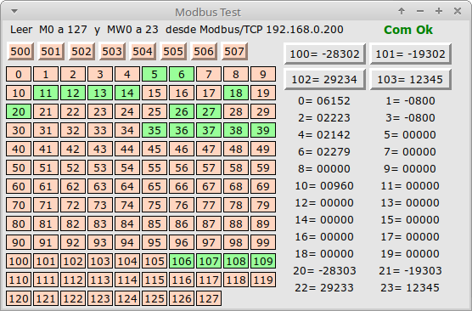This screenshot has width=472, height=311.
Task: Minimize the Modbus Test window
Action: pos(420,11)
